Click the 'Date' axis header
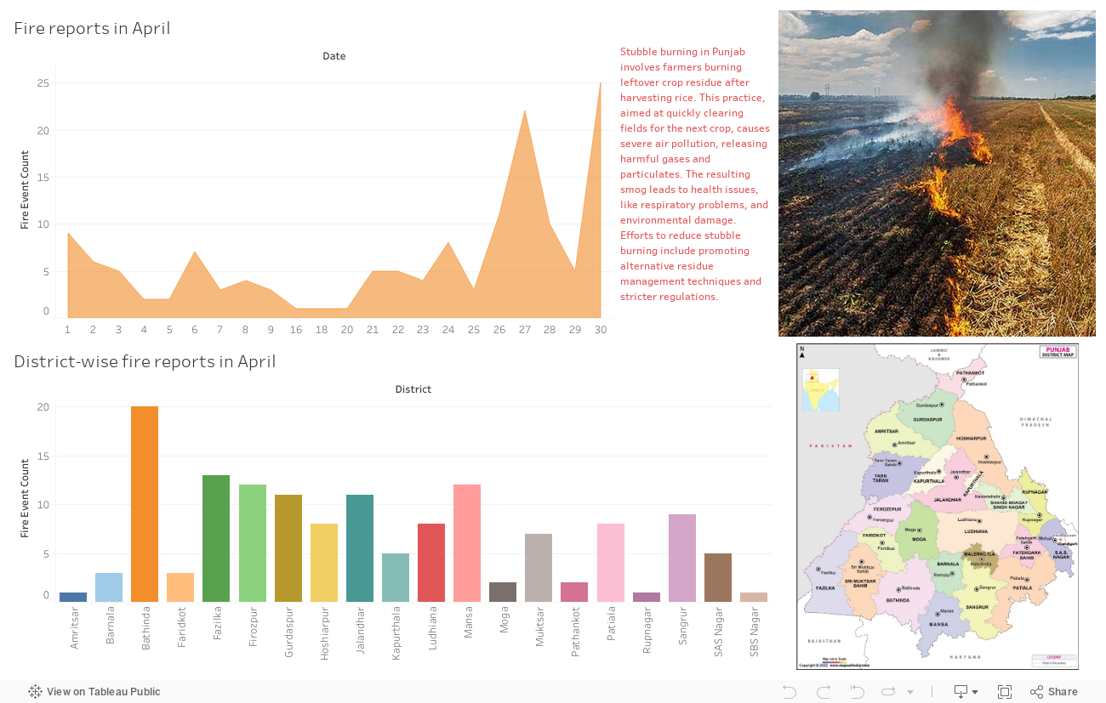Screen dimensions: 1106x703 click(x=334, y=56)
